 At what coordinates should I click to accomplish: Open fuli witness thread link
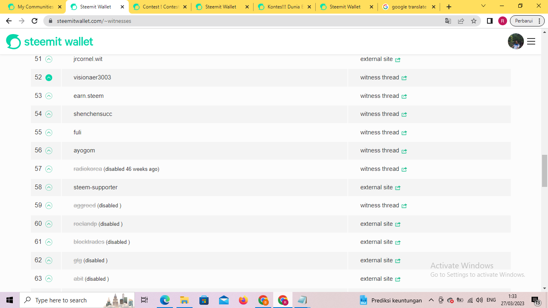click(x=384, y=132)
